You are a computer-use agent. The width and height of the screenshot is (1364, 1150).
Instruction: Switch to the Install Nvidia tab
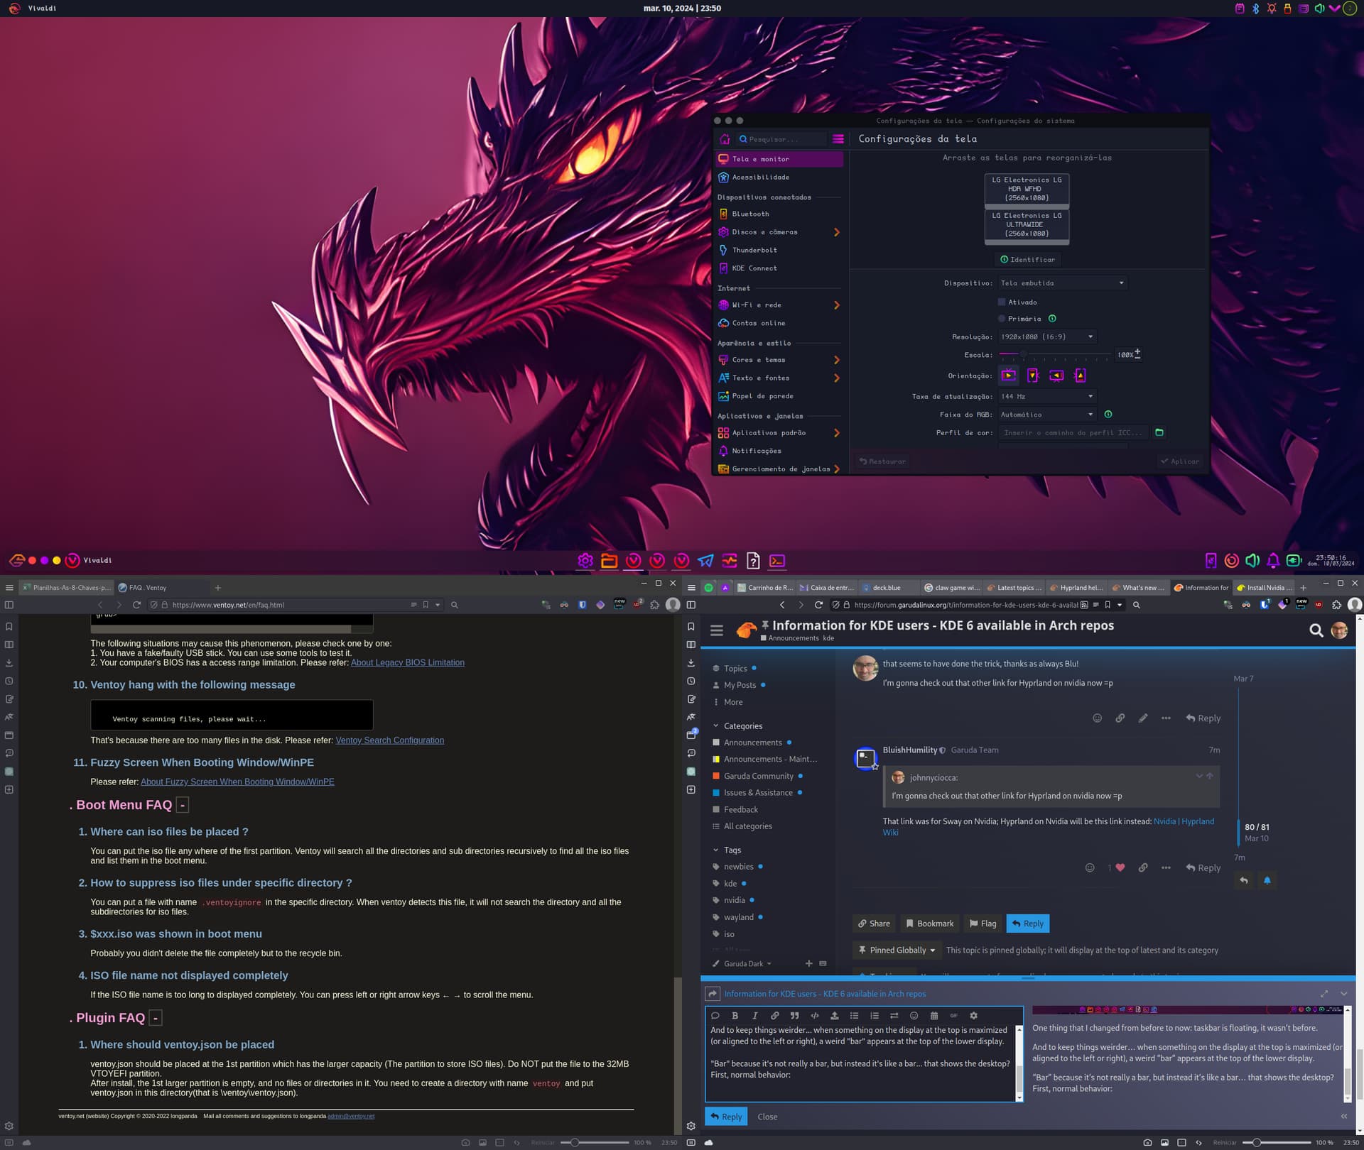pos(1264,587)
